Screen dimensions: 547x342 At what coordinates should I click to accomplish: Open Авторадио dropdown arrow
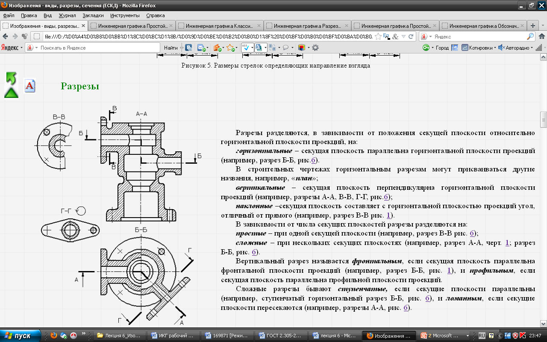point(531,48)
